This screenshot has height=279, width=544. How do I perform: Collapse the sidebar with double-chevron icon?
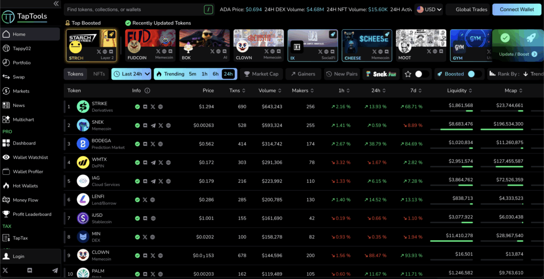pos(56,4)
